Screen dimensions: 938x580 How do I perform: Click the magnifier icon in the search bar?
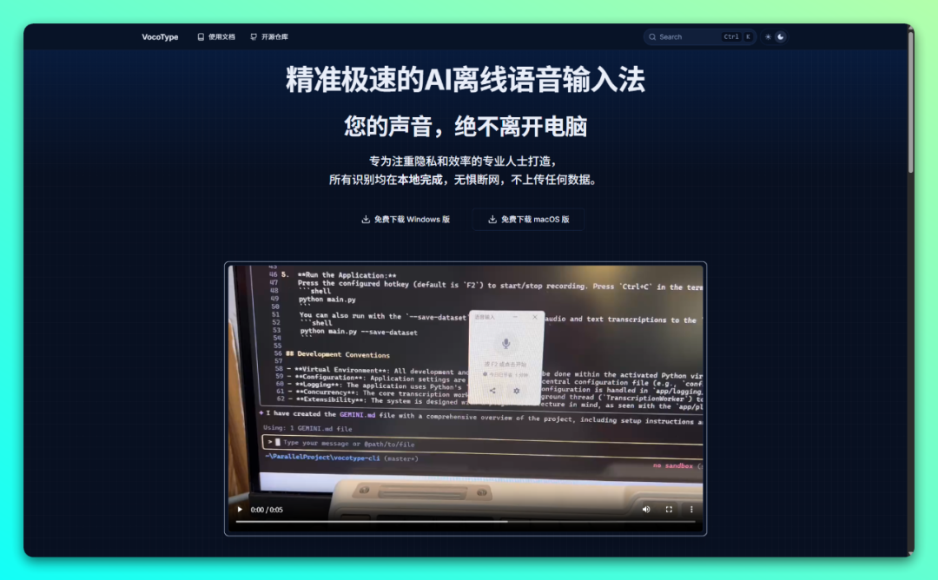[x=652, y=36]
